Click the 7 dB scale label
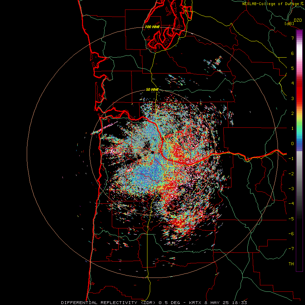The width and height of the screenshot is (305, 305). [x=292, y=38]
